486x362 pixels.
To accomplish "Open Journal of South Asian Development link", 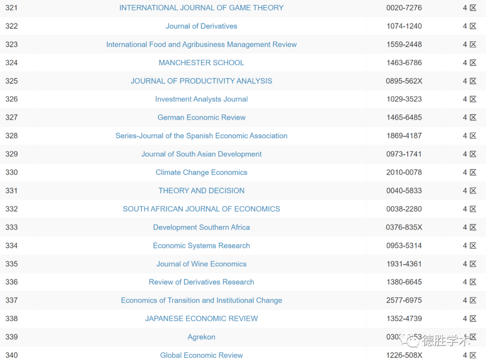I will point(202,154).
